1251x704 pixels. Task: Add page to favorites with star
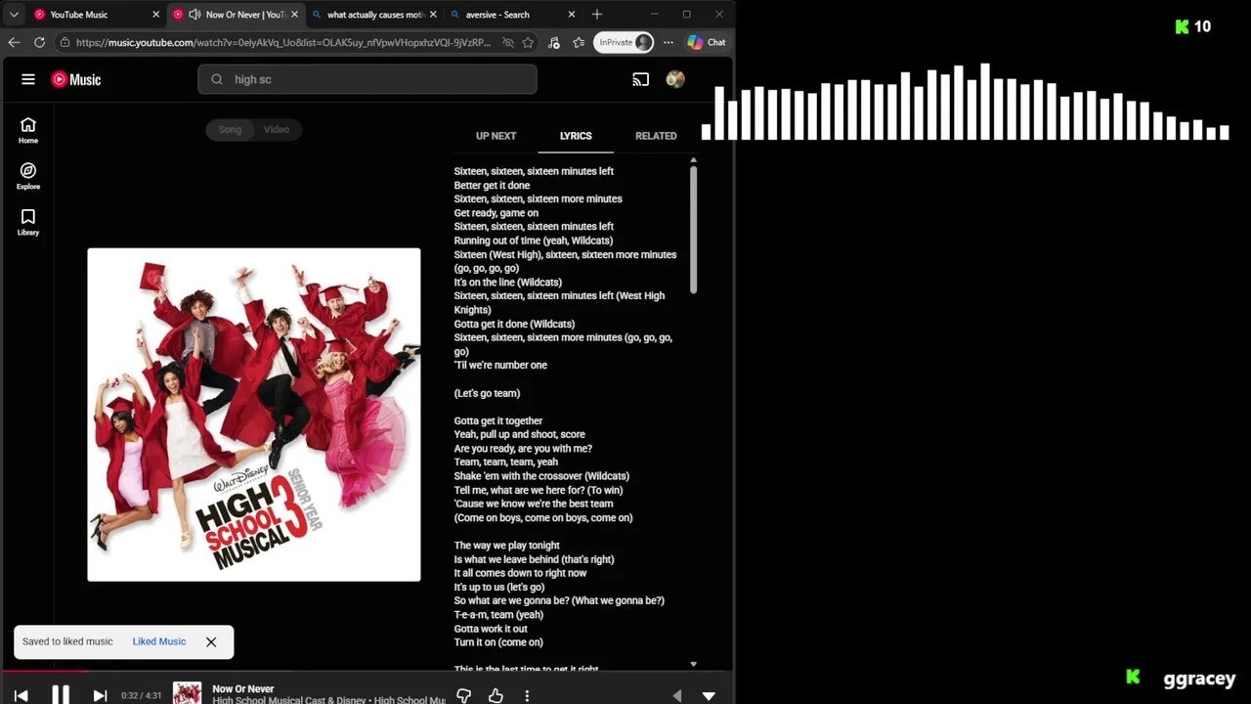[528, 42]
